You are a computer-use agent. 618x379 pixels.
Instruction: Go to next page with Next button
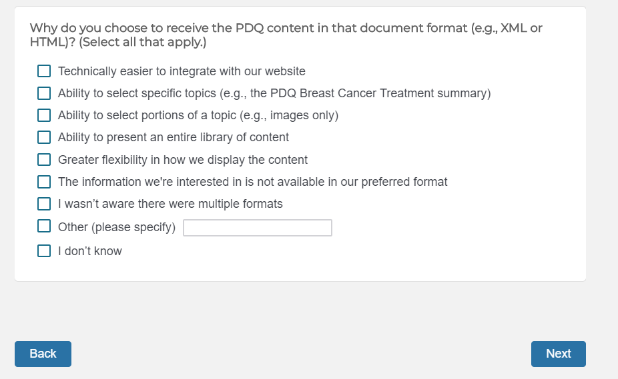[558, 354]
